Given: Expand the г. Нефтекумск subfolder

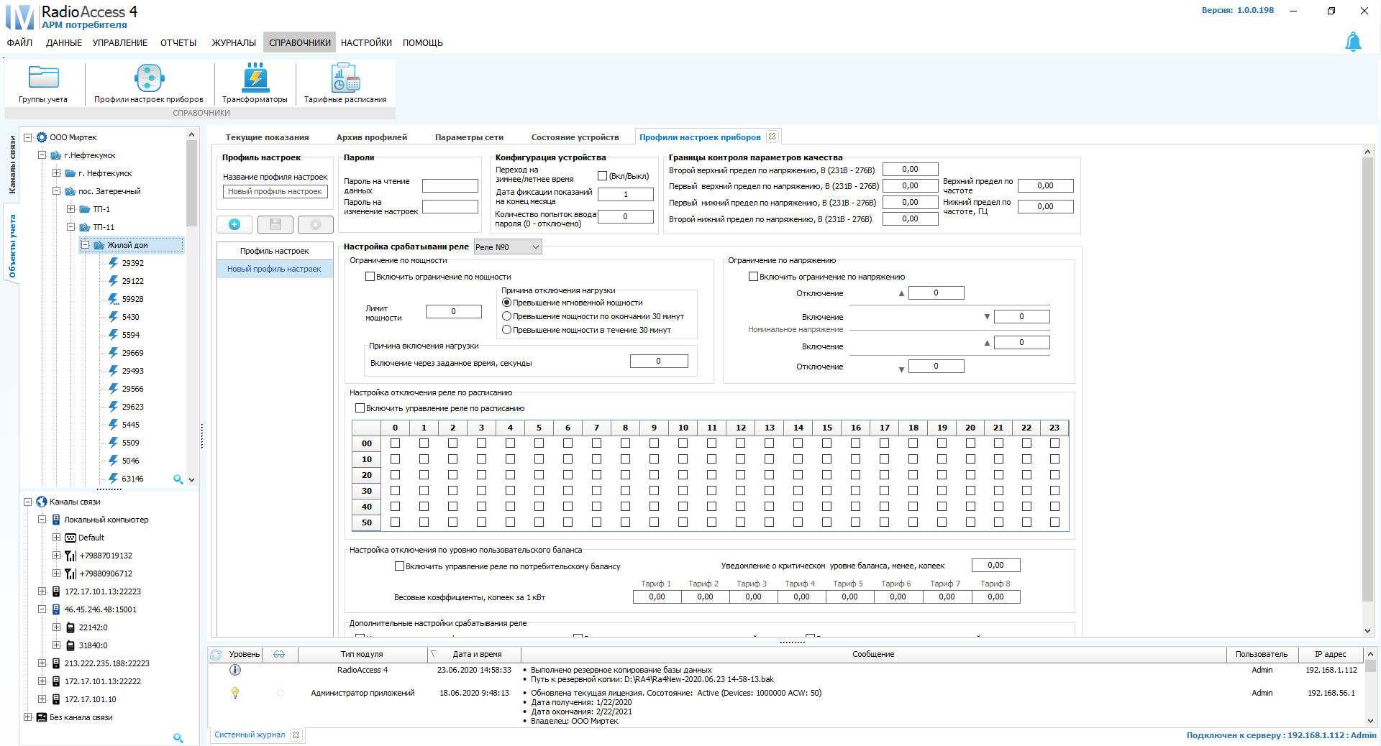Looking at the screenshot, I should pos(57,173).
